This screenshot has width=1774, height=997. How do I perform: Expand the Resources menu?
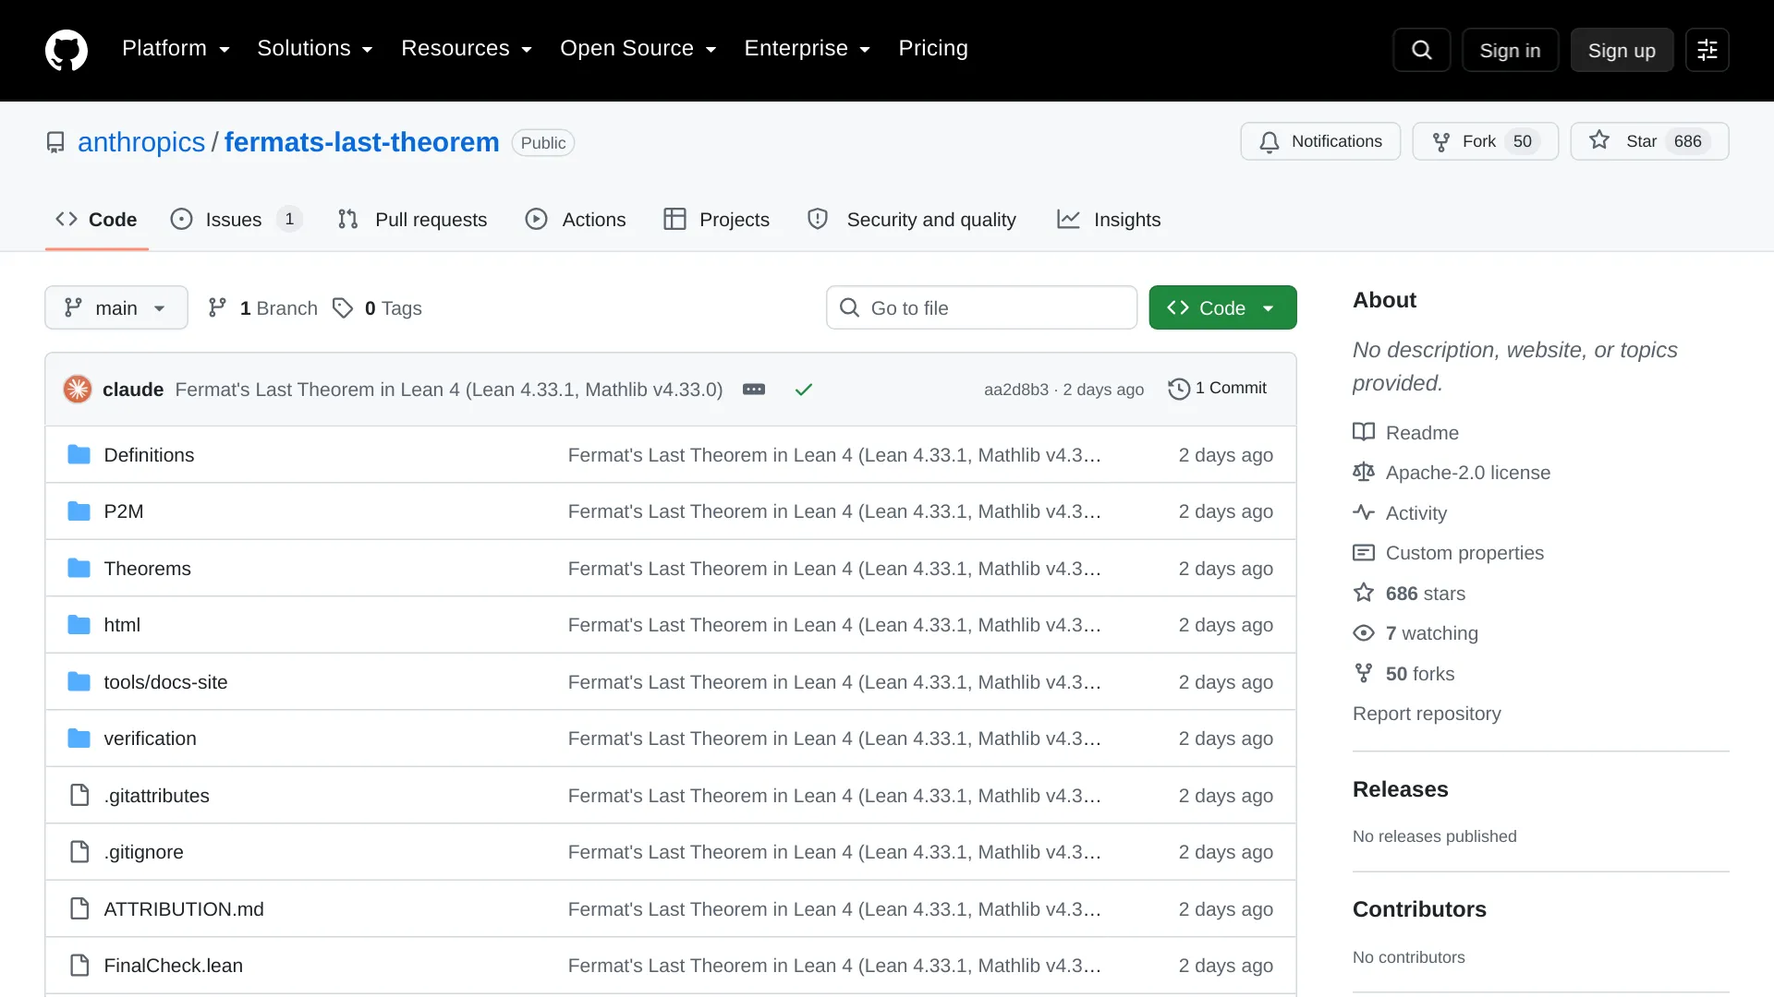point(467,49)
